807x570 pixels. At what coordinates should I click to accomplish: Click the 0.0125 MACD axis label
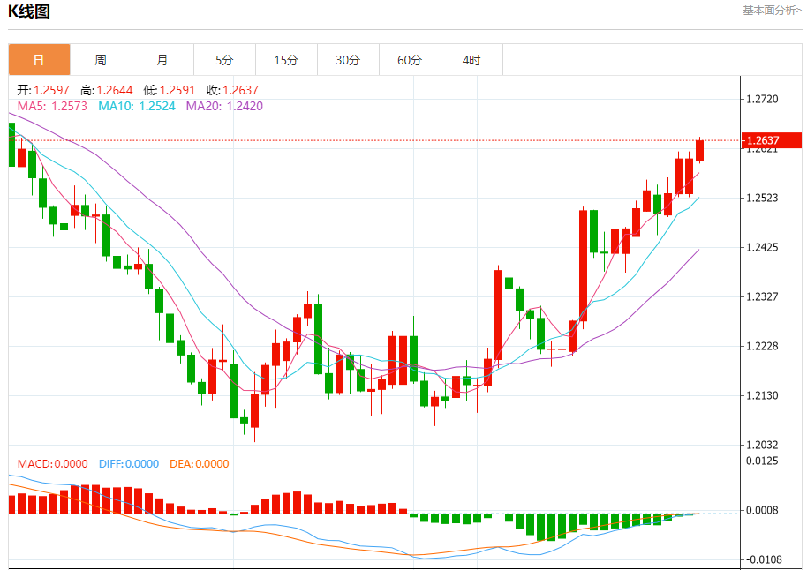(762, 461)
